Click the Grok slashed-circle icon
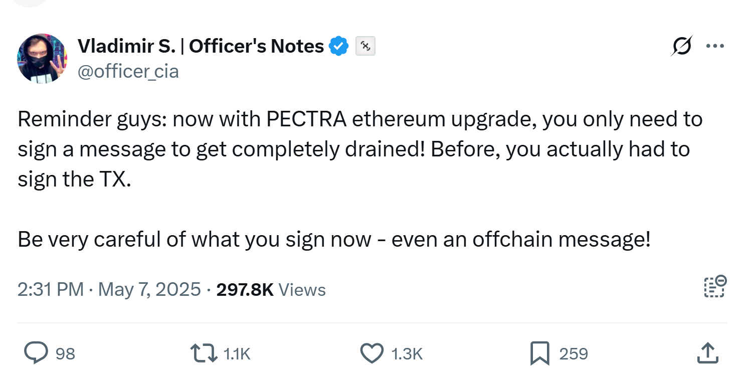The image size is (747, 368). [682, 46]
